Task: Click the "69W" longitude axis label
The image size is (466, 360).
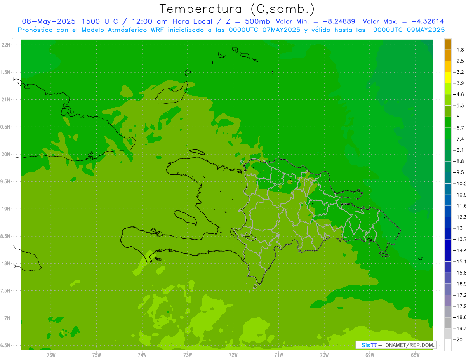Action: (370, 355)
